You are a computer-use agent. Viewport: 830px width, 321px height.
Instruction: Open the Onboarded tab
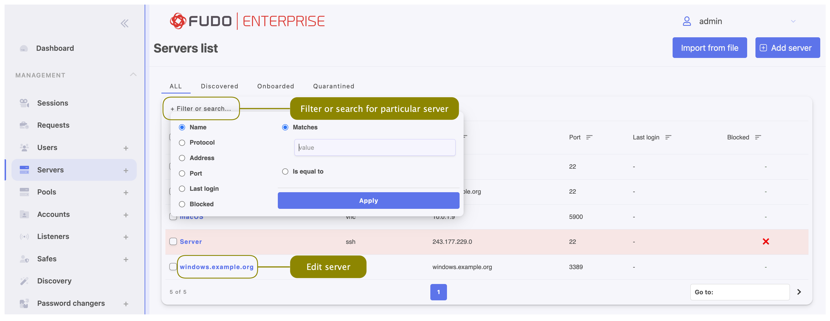point(276,86)
